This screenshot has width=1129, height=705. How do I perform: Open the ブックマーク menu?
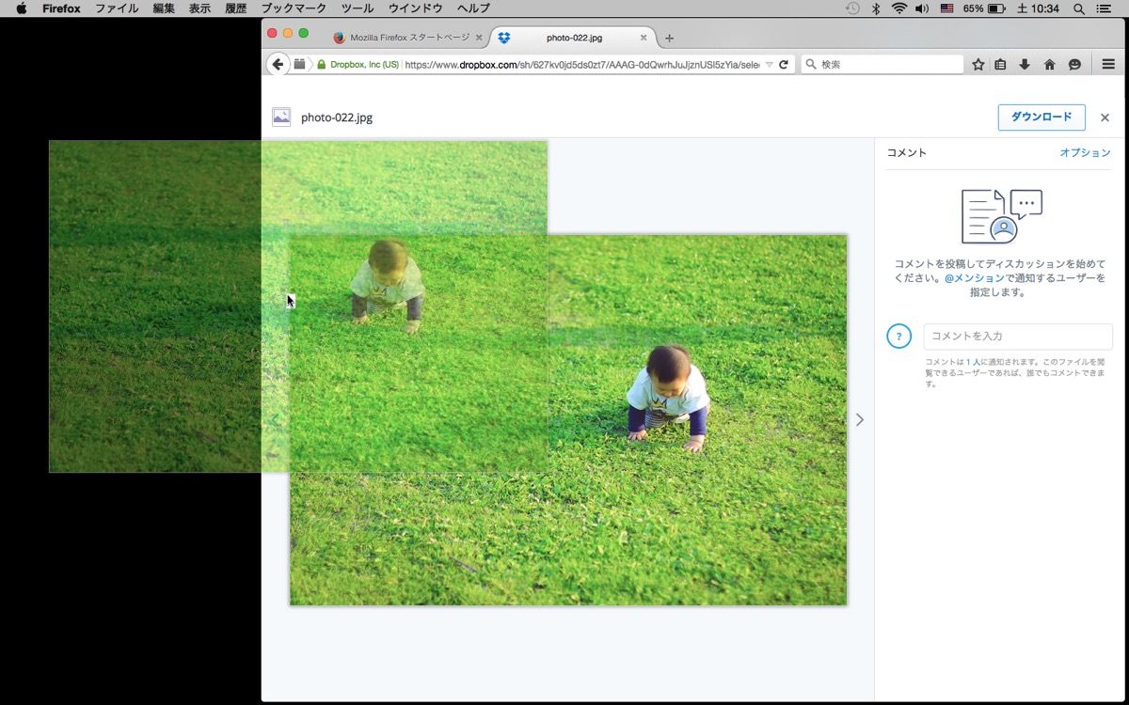coord(294,8)
